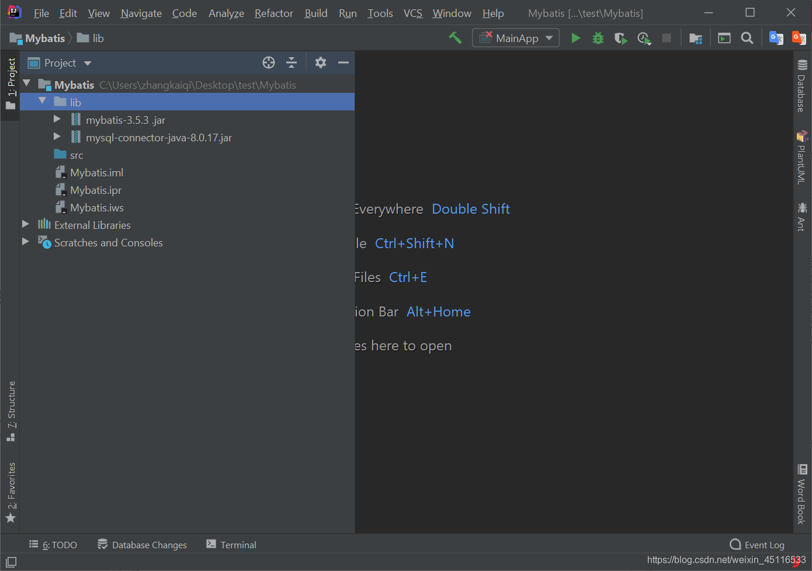Open the Structure side tab
This screenshot has height=571, width=812.
click(x=11, y=411)
